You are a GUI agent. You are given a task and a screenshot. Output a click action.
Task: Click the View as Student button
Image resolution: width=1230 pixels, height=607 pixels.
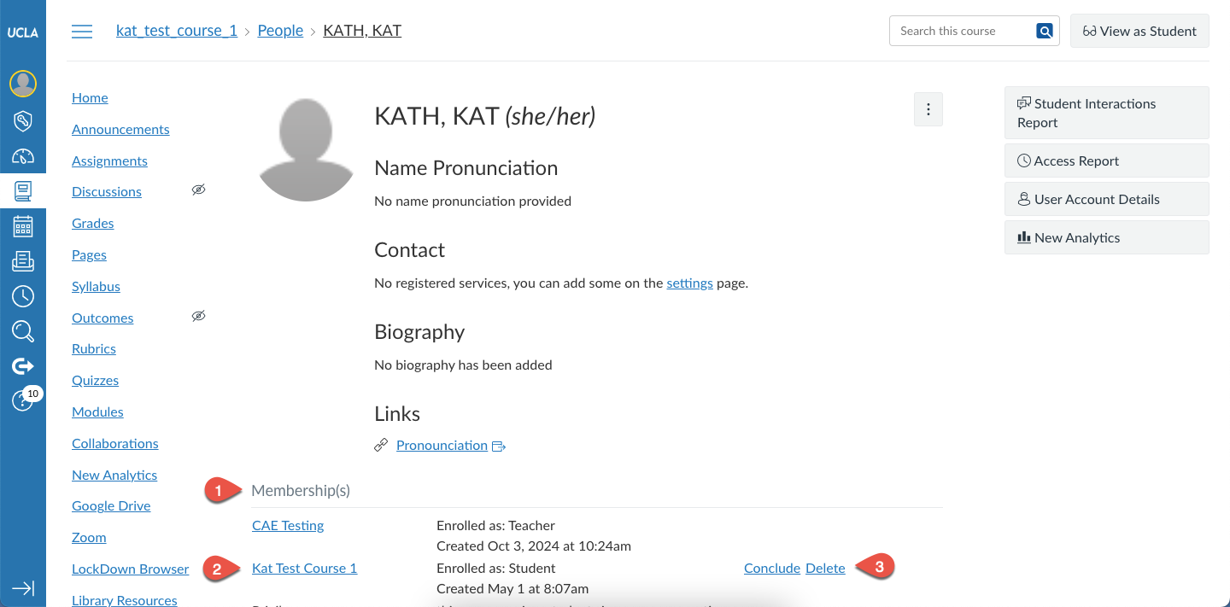(x=1139, y=31)
